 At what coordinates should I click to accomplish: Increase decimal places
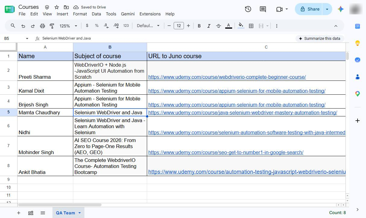(x=116, y=26)
